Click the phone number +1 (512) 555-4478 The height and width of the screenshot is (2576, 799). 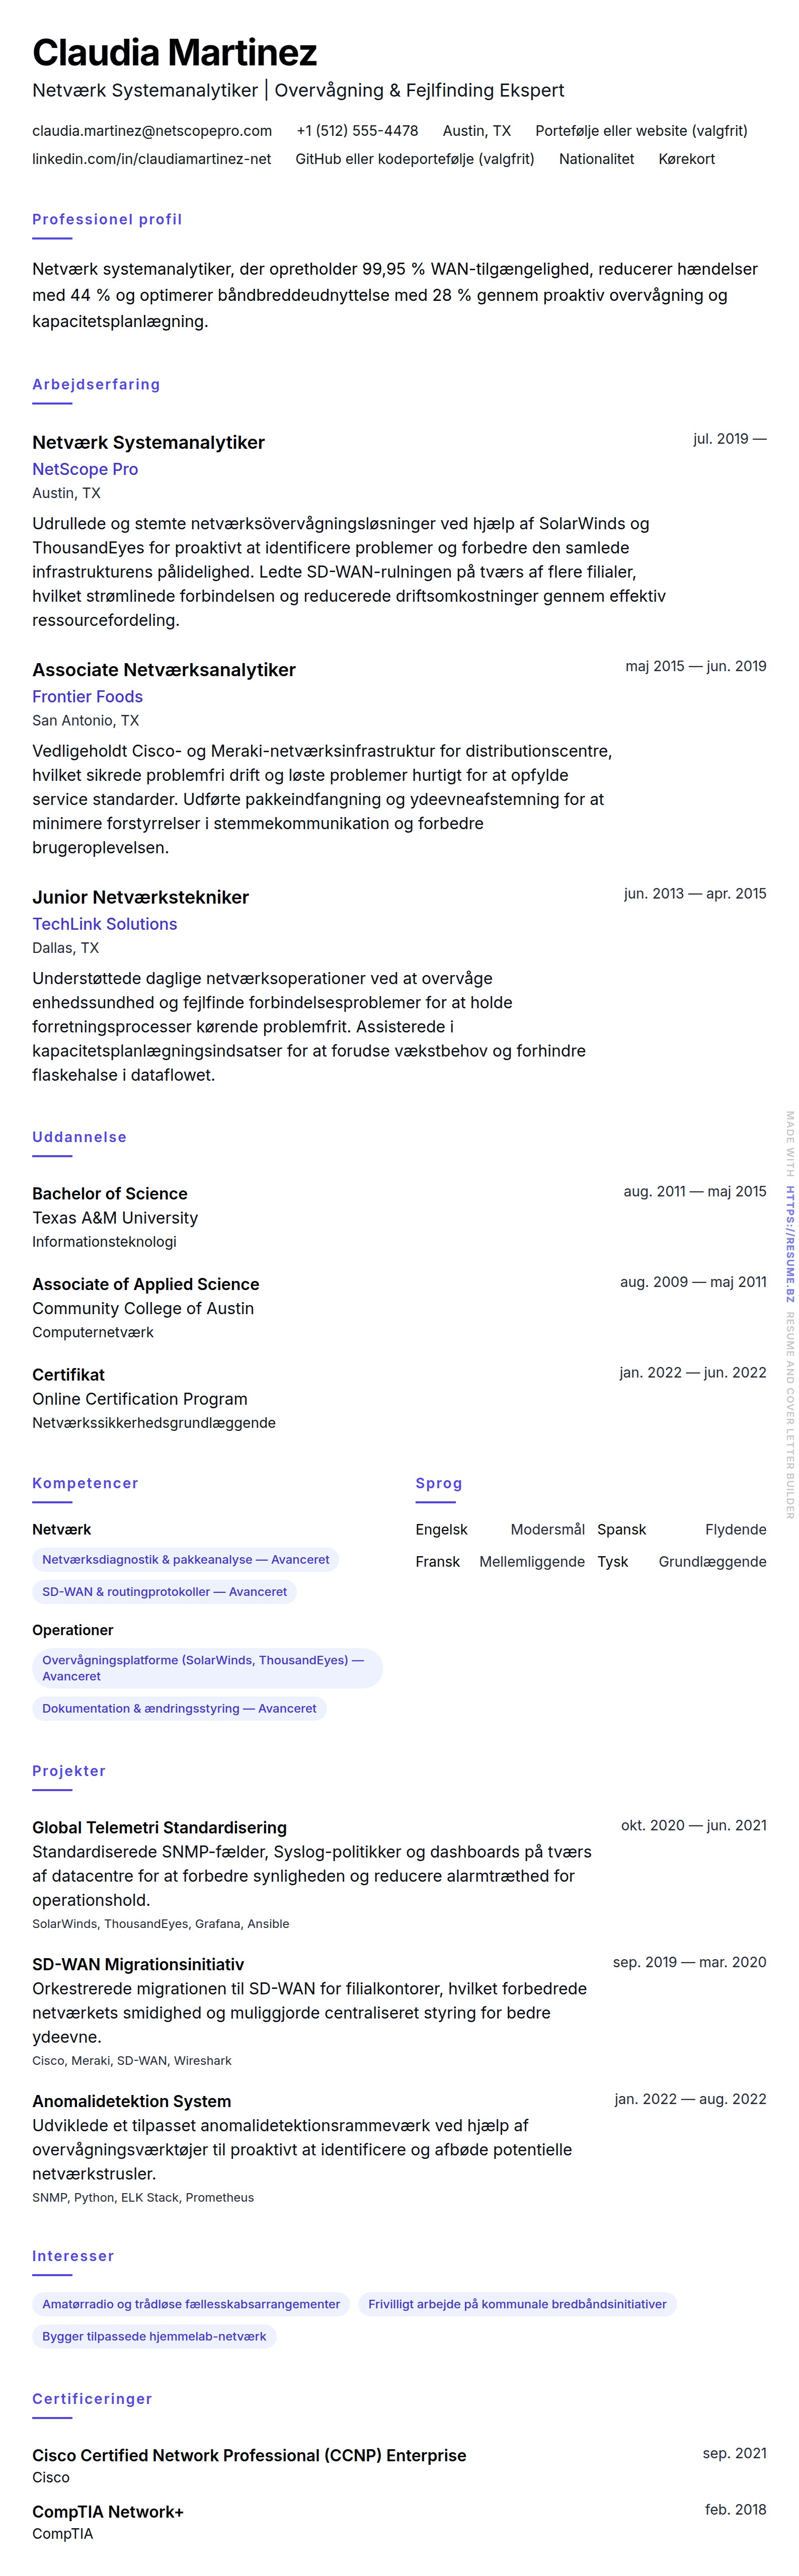(x=357, y=131)
